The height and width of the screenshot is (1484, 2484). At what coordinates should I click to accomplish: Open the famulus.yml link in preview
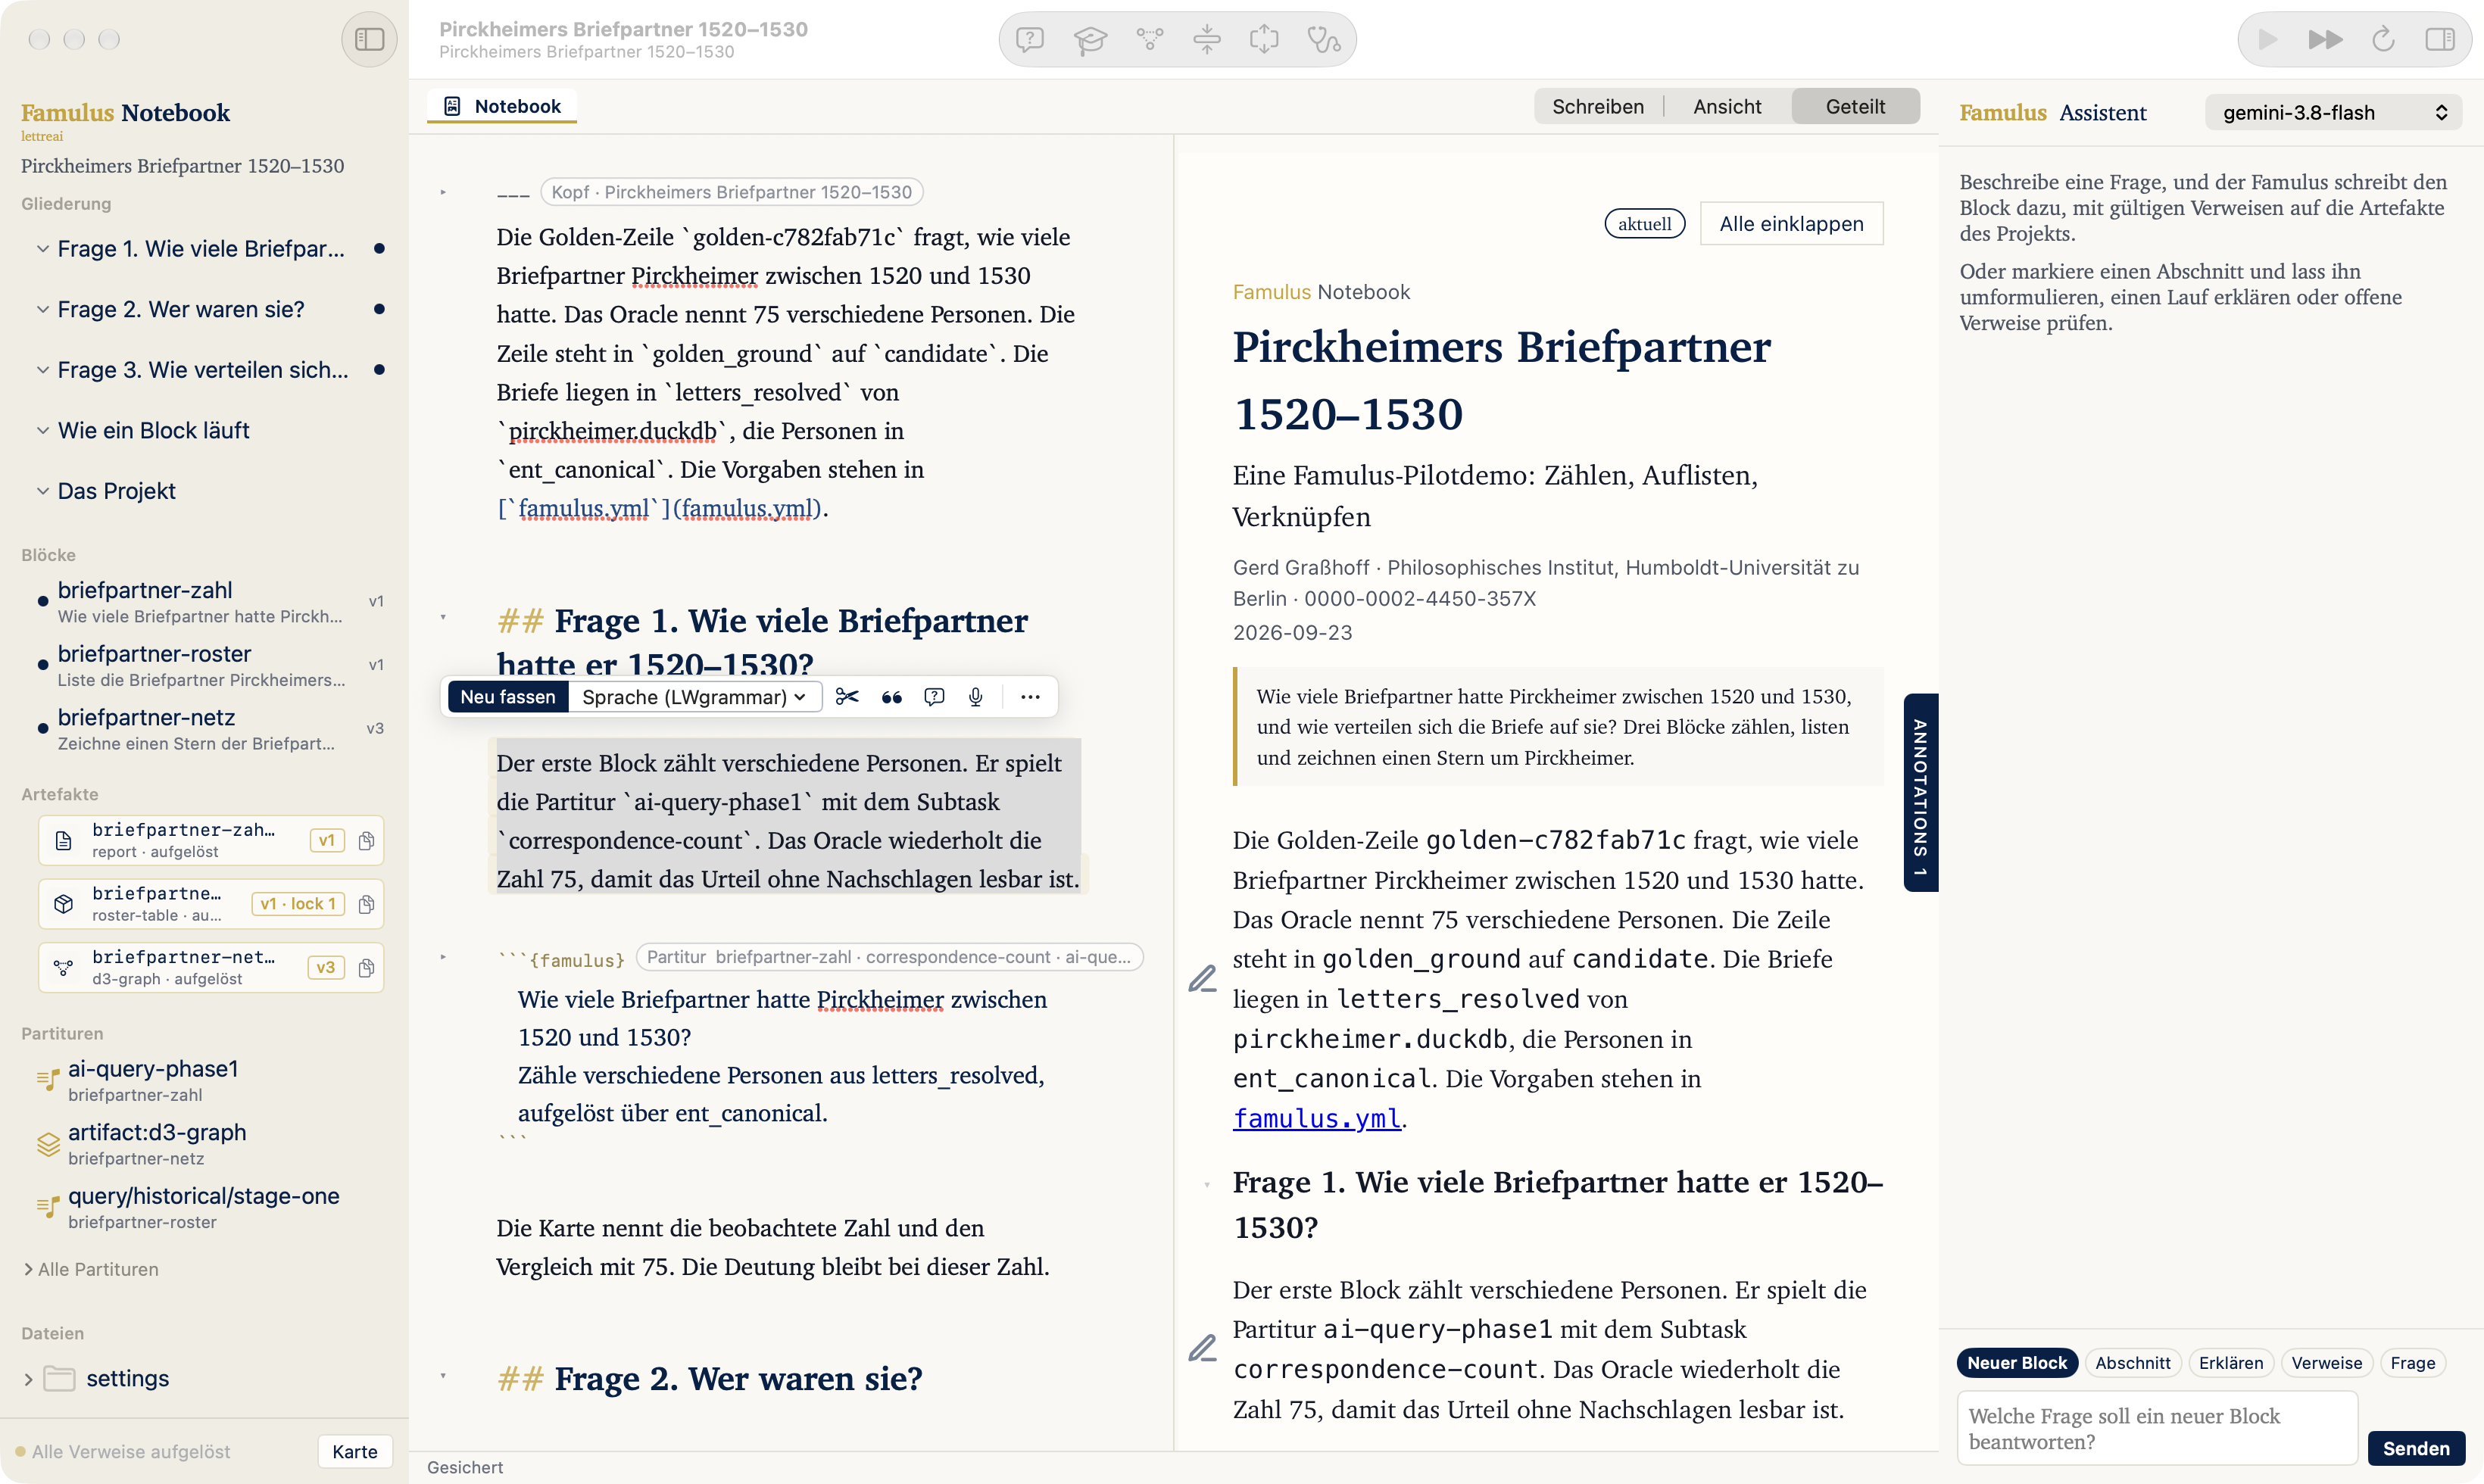pos(1316,1118)
